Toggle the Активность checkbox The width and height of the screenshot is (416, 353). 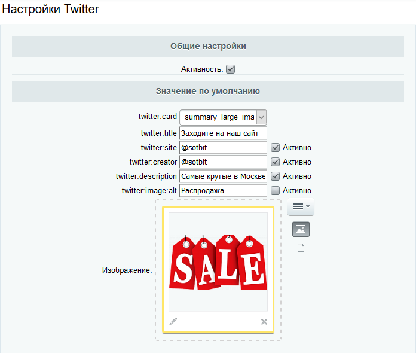[x=231, y=69]
